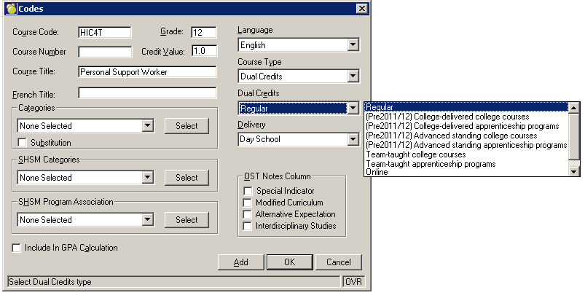Pick Team-taught apprenticeship programs from list
The height and width of the screenshot is (298, 585).
coord(431,164)
